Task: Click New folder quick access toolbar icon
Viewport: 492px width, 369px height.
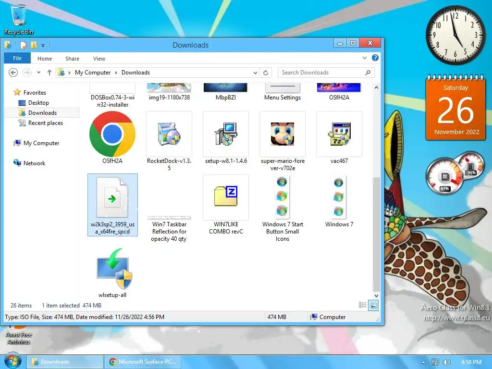Action: 34,45
